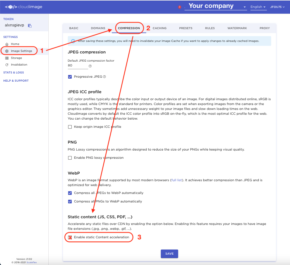Click the Home house icon in sidebar
This screenshot has width=290, height=265.
click(x=7, y=44)
